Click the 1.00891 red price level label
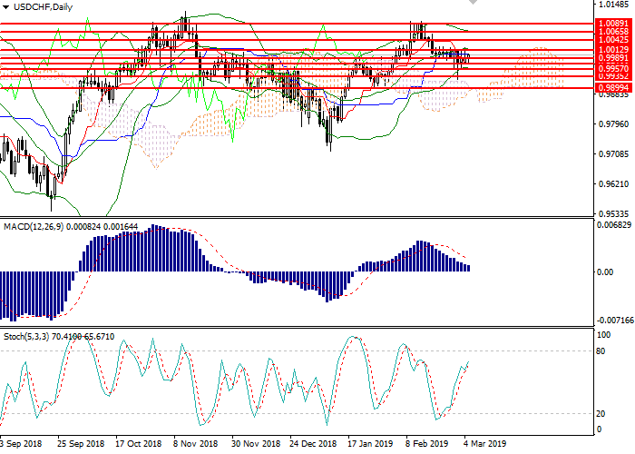Screen dimensions: 635x454 pos(610,23)
